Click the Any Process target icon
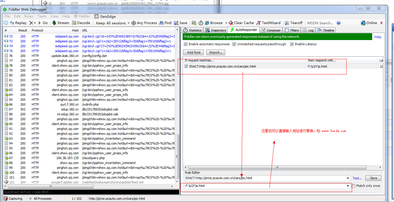The image size is (394, 202). pyautogui.click(x=134, y=23)
